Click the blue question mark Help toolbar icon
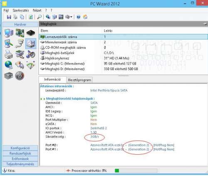 point(78,17)
